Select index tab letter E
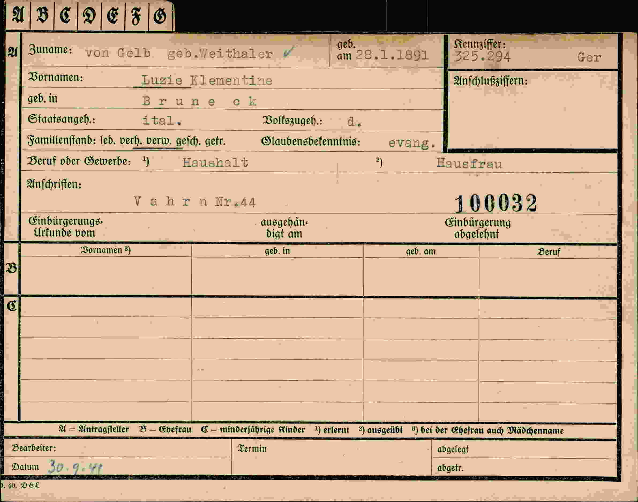Viewport: 638px width, 502px height. tap(113, 15)
